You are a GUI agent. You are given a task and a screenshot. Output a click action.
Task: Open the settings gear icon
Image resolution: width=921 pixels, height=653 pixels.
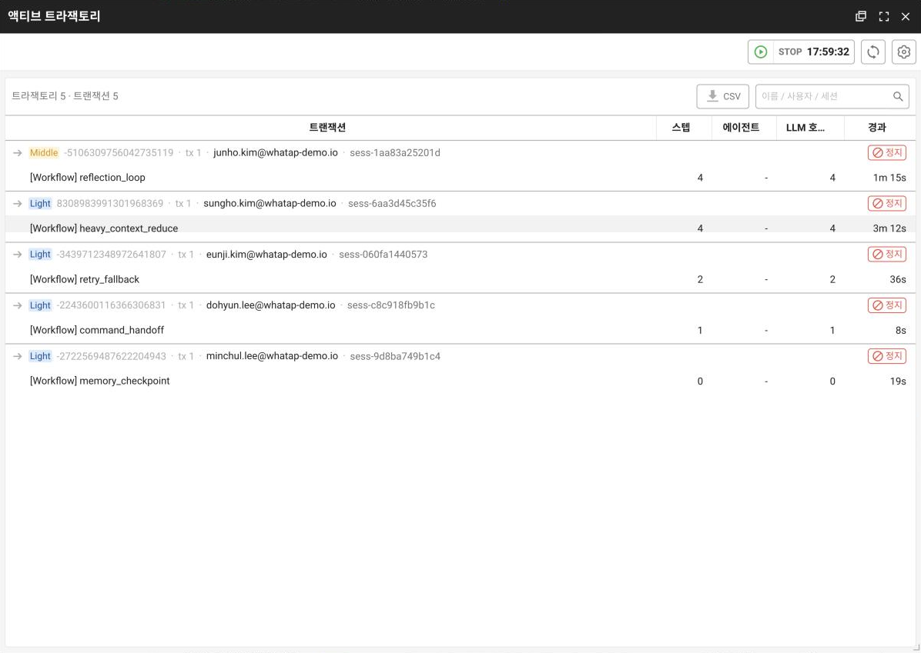(903, 52)
